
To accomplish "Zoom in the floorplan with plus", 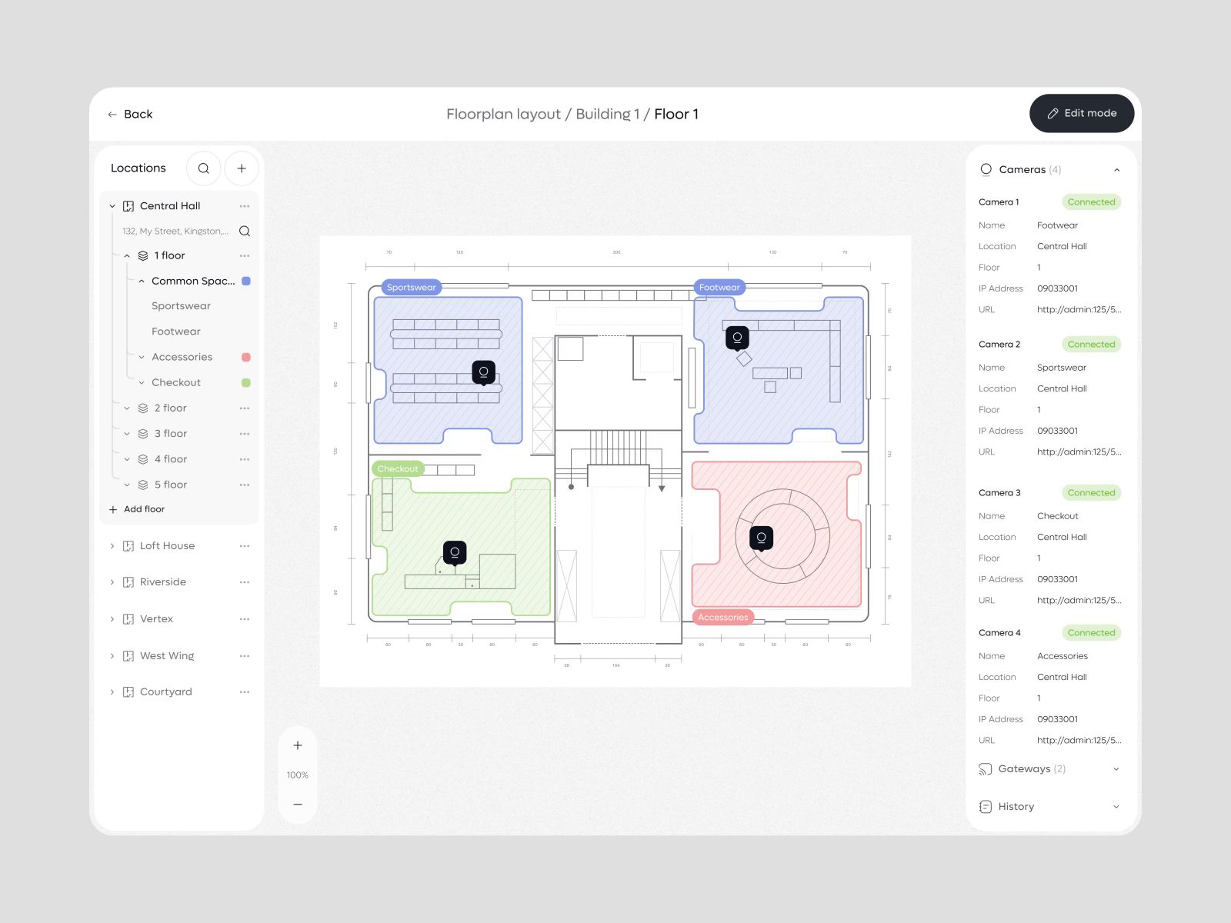I will pos(298,745).
